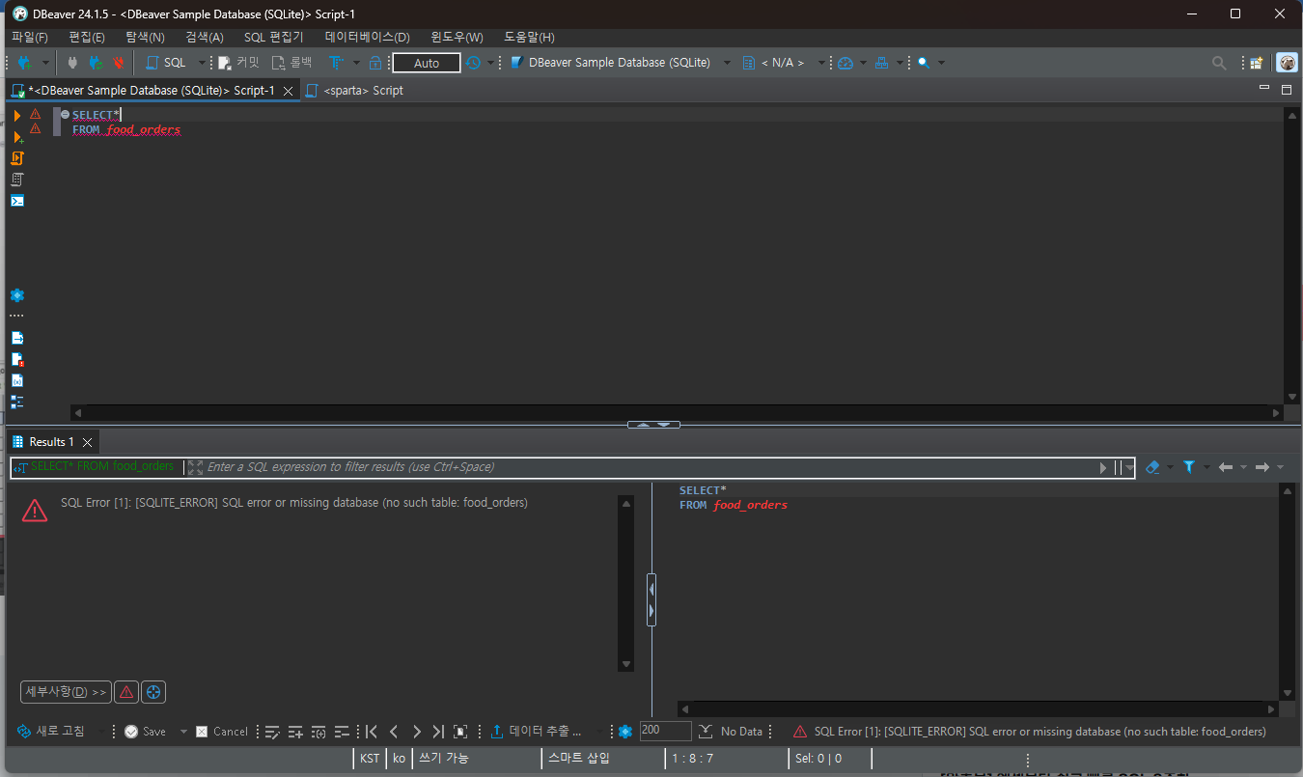1303x777 pixels.
Task: Click the previous row arrow in results
Action: pyautogui.click(x=394, y=732)
